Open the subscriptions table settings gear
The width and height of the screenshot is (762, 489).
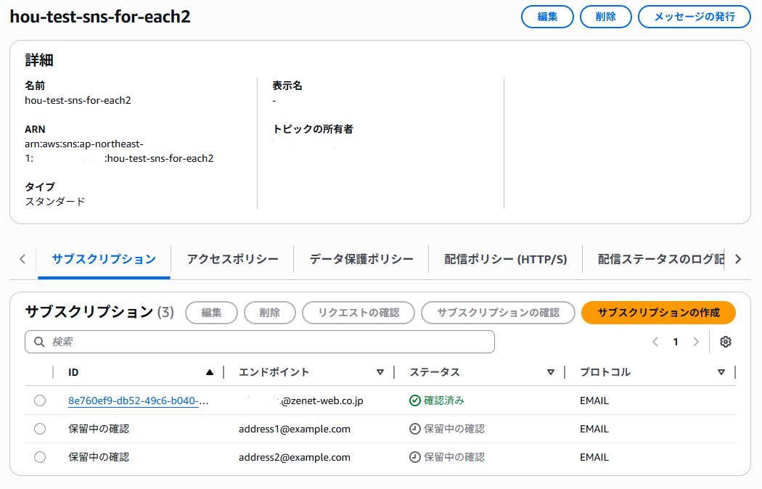[x=726, y=342]
